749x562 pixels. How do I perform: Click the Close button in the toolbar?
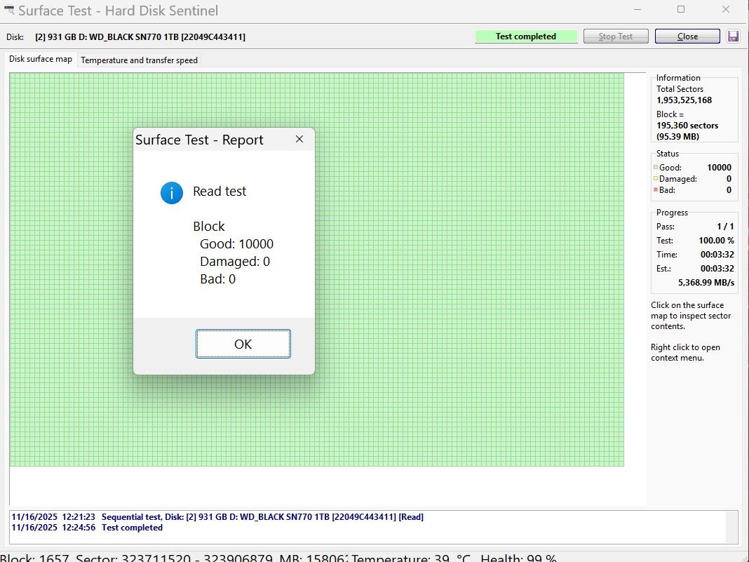[x=687, y=36]
